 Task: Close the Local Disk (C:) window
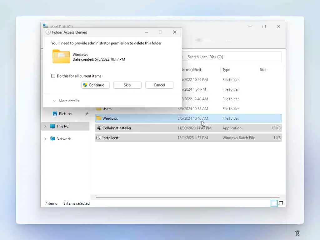coord(278,27)
